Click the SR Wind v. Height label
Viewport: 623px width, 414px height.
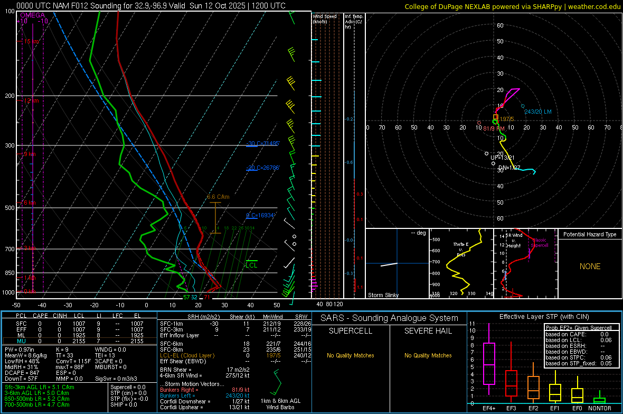click(x=513, y=241)
